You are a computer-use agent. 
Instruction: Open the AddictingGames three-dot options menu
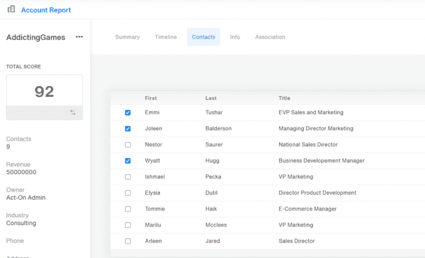pyautogui.click(x=79, y=37)
